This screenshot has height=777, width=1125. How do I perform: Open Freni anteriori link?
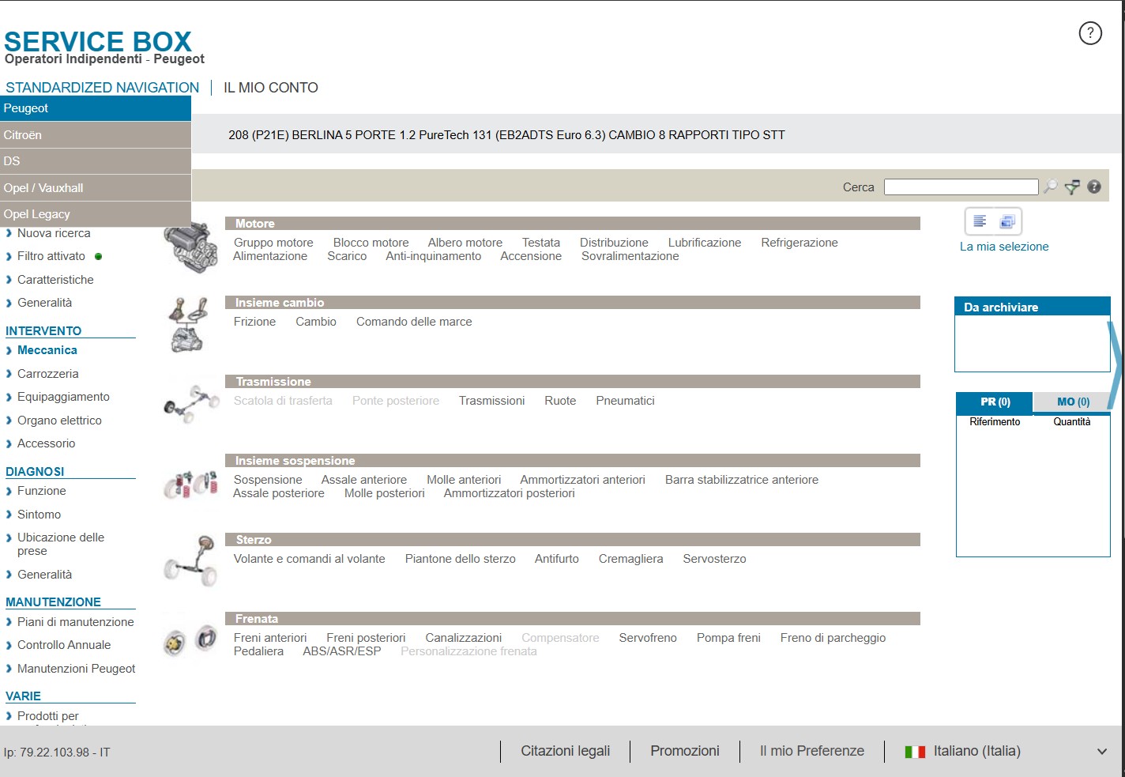pos(270,638)
